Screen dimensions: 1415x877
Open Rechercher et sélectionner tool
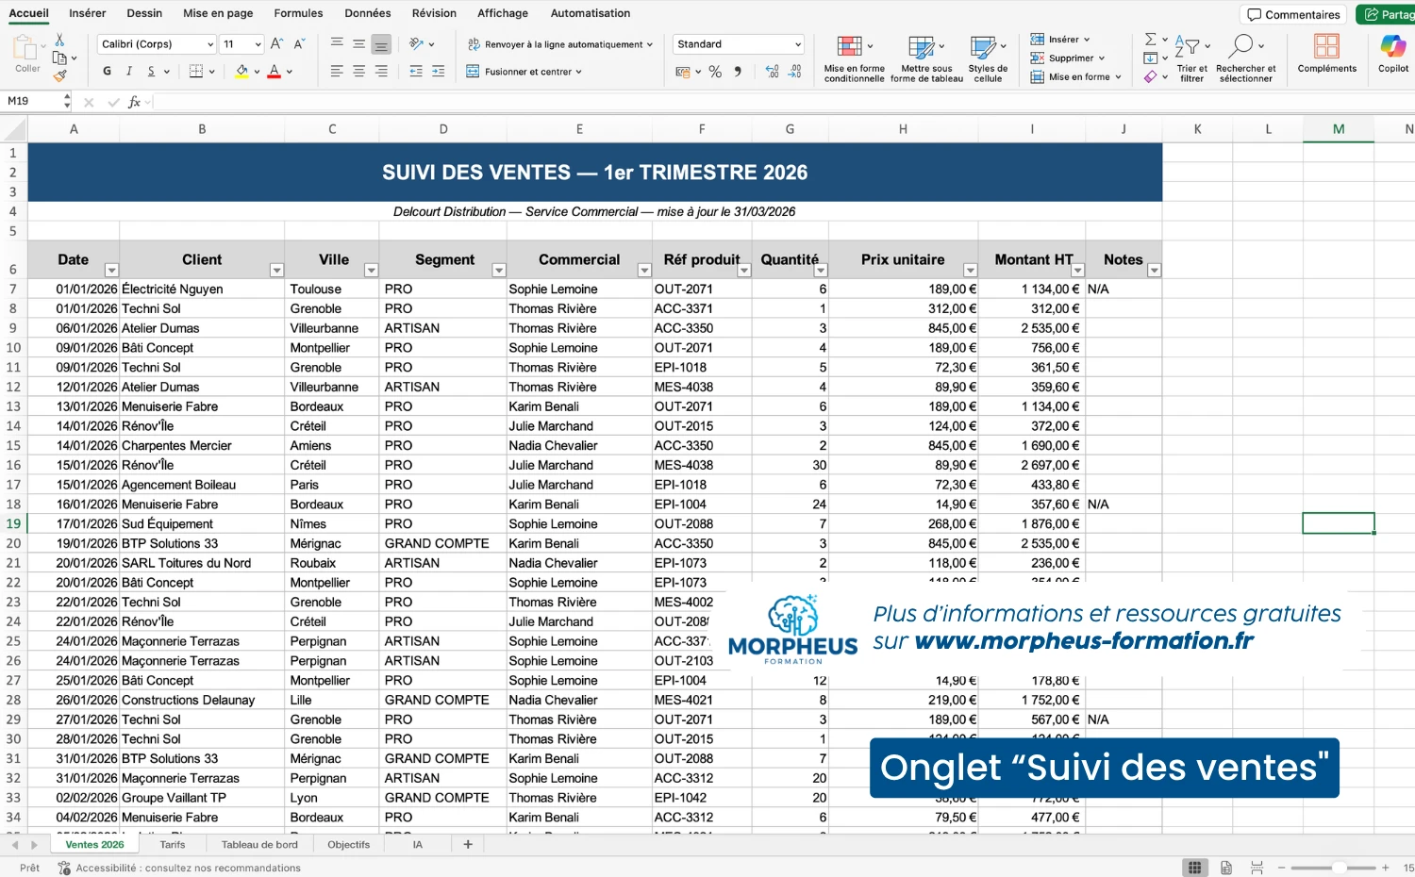pos(1245,58)
